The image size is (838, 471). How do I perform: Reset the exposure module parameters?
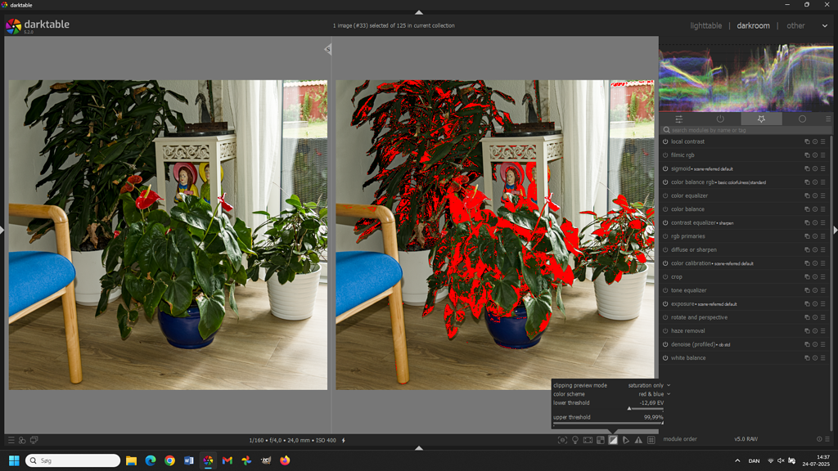point(814,303)
